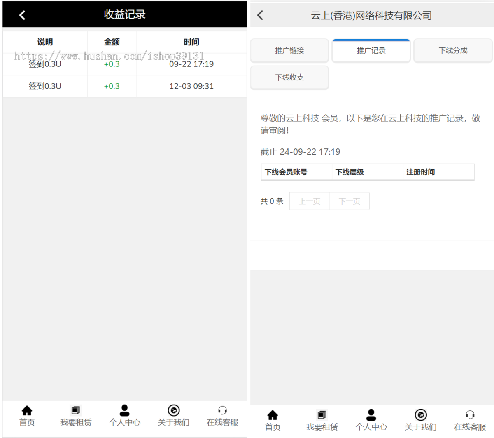
Task: Tap the 我要租赁 icon on the right screen
Action: [x=322, y=414]
